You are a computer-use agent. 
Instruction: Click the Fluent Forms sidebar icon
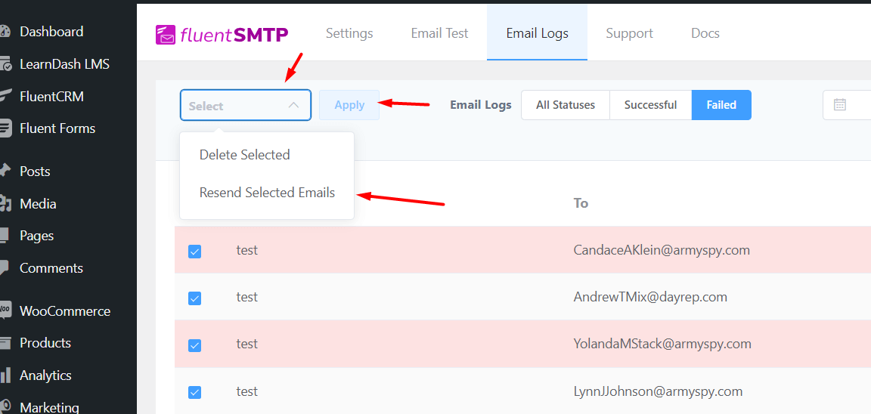click(5, 128)
